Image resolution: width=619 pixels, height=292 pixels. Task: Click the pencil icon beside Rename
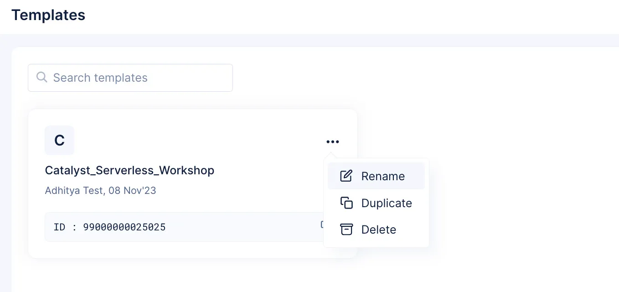point(346,176)
